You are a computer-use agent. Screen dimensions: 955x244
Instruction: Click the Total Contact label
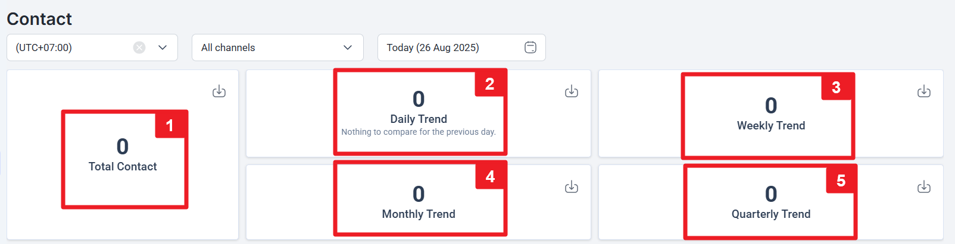pyautogui.click(x=123, y=167)
